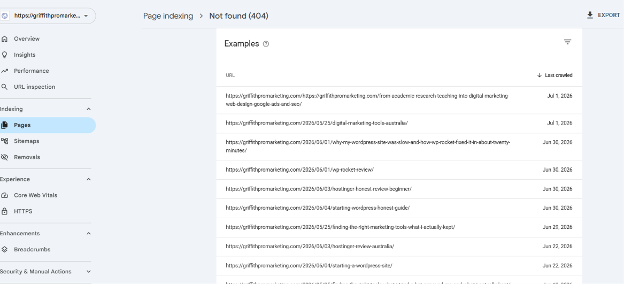Select the finding-the-right-marketing-tools URL row
The height and width of the screenshot is (284, 624).
pos(399,227)
